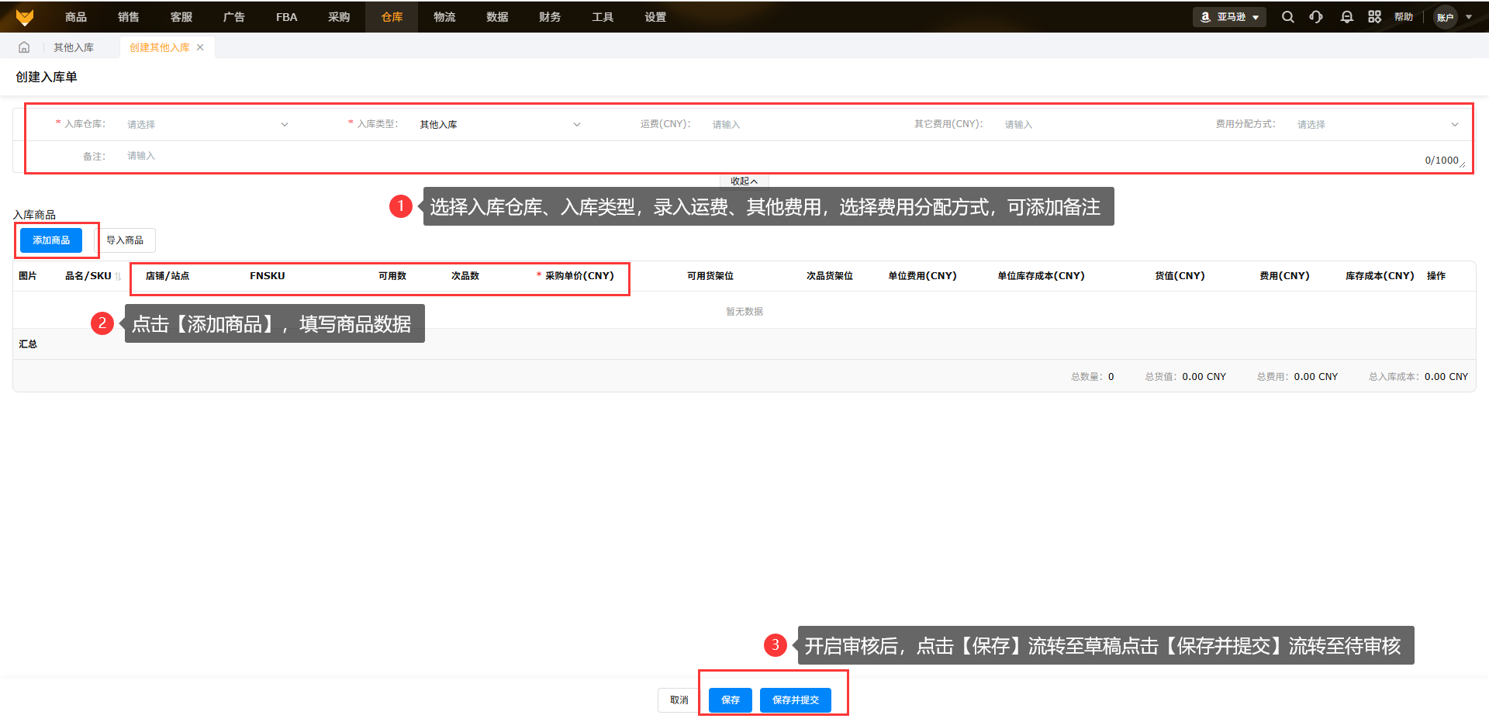1489x722 pixels.
Task: Open the notifications bell icon
Action: point(1347,17)
